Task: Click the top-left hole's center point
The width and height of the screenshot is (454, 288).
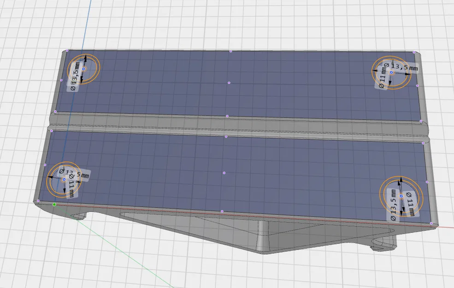Action: 84,69
